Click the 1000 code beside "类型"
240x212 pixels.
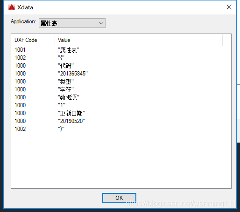pyautogui.click(x=20, y=82)
